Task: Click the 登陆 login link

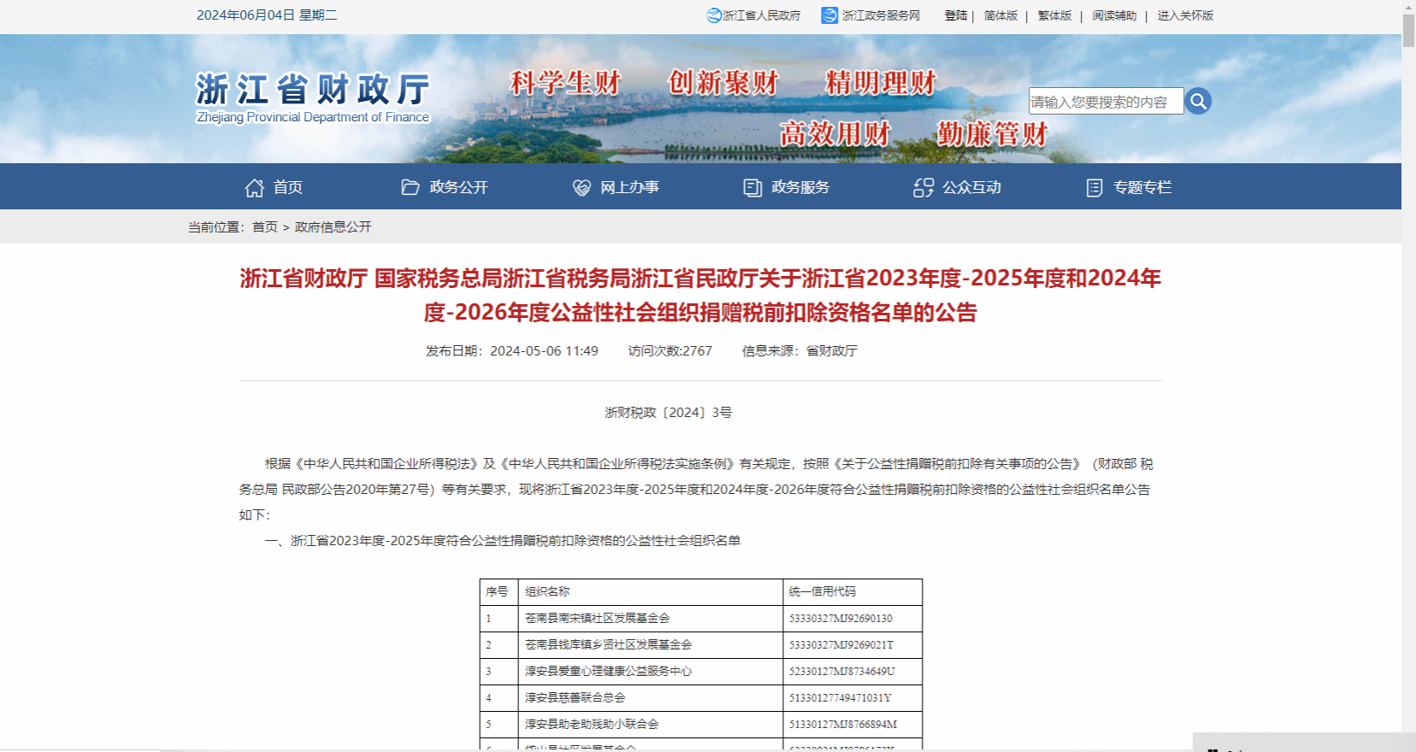Action: [955, 15]
